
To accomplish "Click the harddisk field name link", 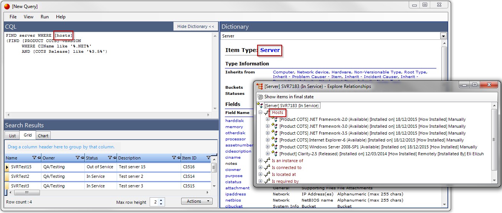I will click(234, 120).
